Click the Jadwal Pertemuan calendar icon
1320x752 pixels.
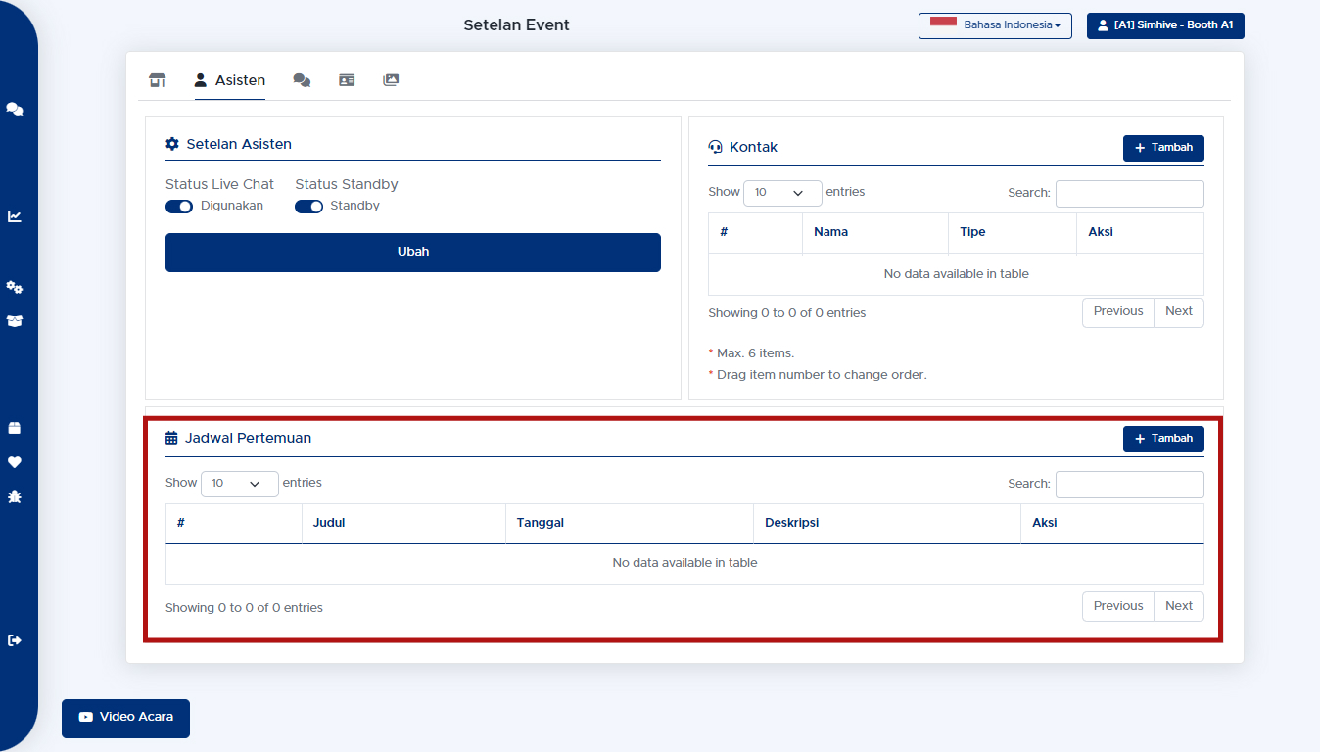point(171,439)
